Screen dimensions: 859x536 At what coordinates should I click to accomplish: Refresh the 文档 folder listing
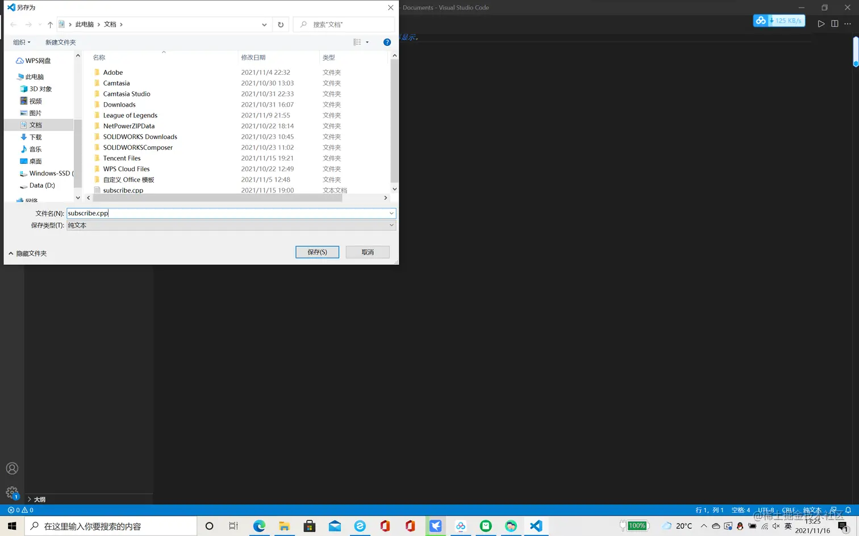[281, 24]
